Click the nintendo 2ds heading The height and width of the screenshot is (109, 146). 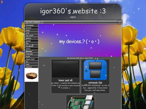coord(95,83)
